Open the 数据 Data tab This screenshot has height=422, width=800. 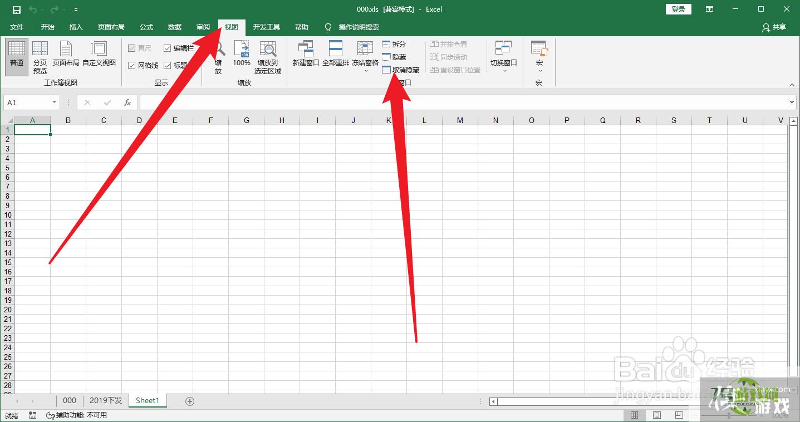[175, 27]
